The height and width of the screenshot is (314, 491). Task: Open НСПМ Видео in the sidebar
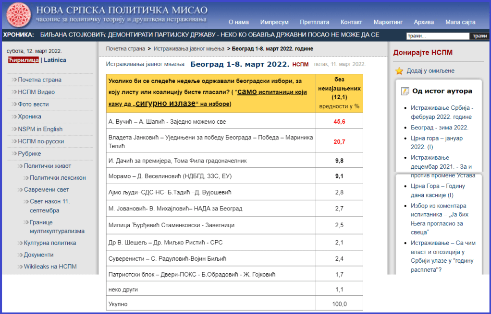pos(36,92)
